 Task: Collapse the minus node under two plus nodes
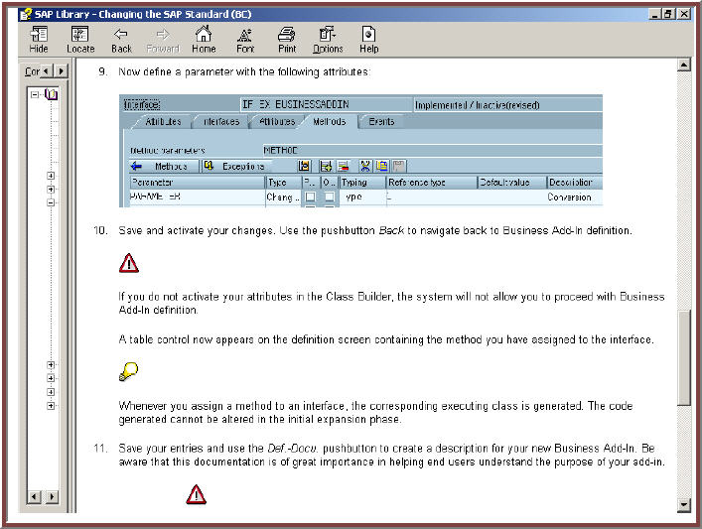tap(51, 202)
